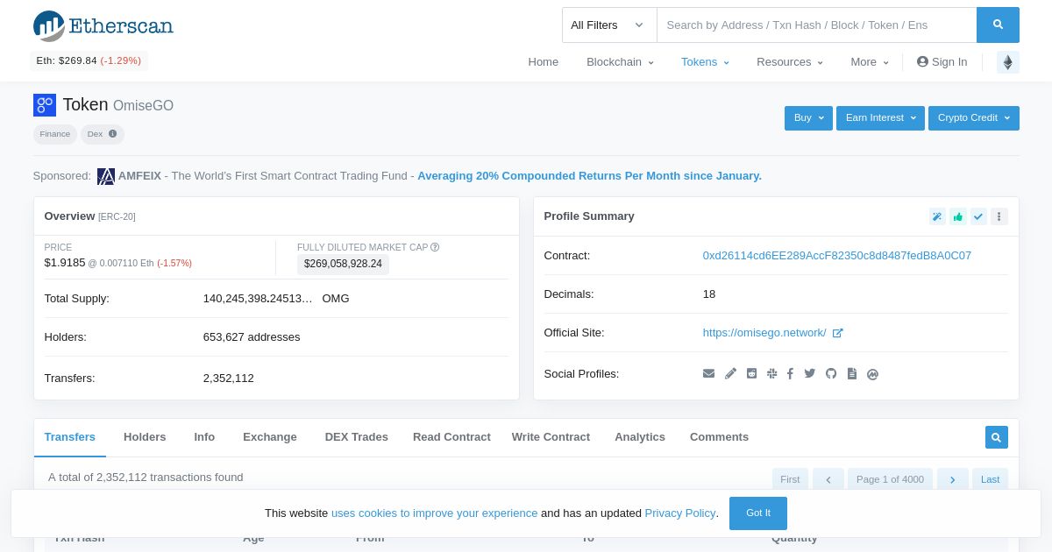Switch to the Info tab
This screenshot has height=552, width=1052.
click(x=204, y=437)
